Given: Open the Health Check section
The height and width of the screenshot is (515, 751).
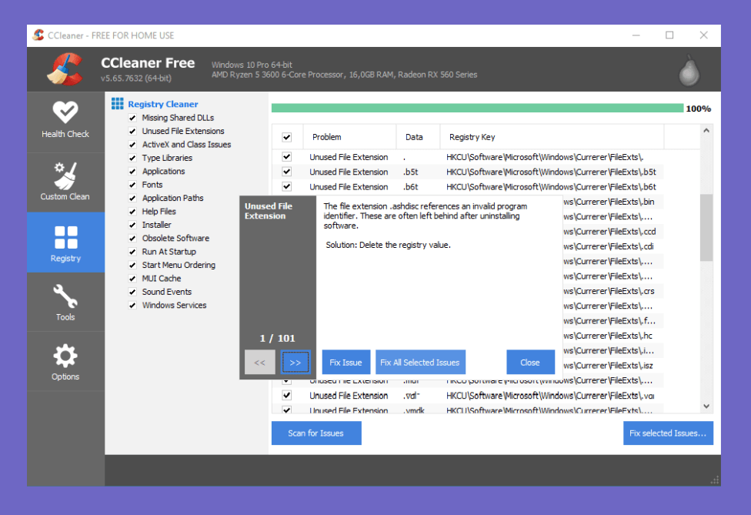Looking at the screenshot, I should pyautogui.click(x=65, y=120).
